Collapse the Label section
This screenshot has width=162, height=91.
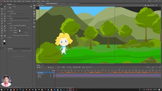[8, 16]
